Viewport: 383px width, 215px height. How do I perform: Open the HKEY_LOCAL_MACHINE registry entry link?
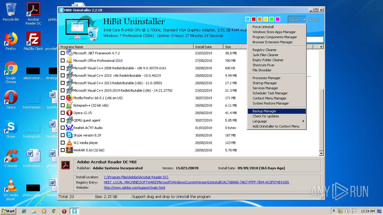(x=197, y=182)
